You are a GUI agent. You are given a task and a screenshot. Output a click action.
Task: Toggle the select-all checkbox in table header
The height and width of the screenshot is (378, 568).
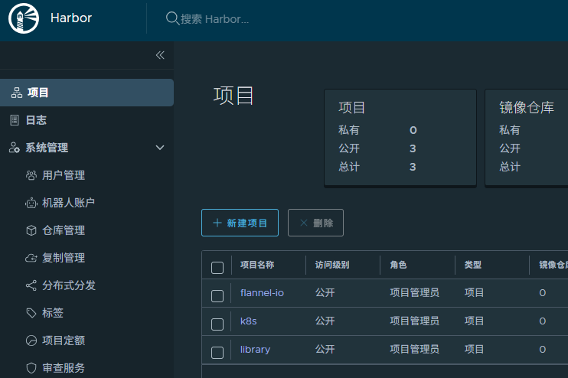tap(217, 268)
